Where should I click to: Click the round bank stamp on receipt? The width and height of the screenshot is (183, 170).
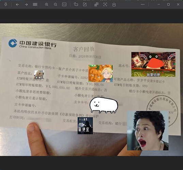pyautogui.click(x=162, y=111)
